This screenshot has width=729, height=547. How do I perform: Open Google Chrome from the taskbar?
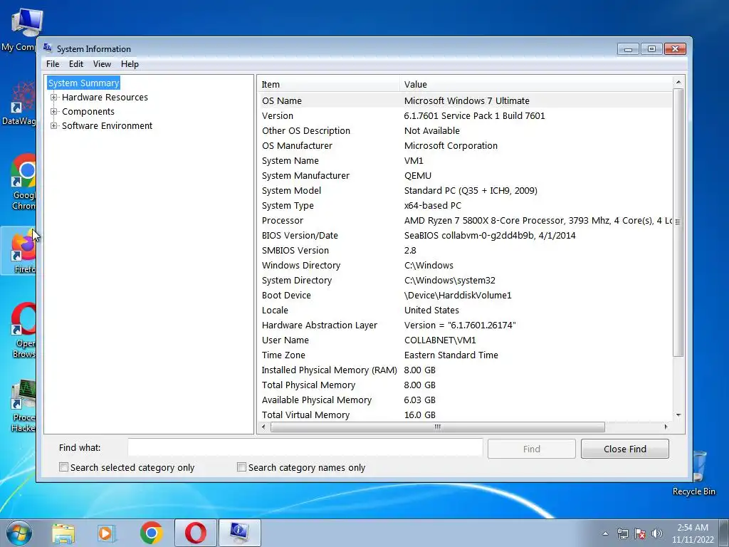coord(152,533)
